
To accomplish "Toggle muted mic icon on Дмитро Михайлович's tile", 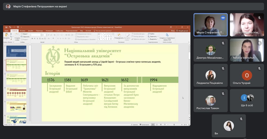I will tap(223, 43).
